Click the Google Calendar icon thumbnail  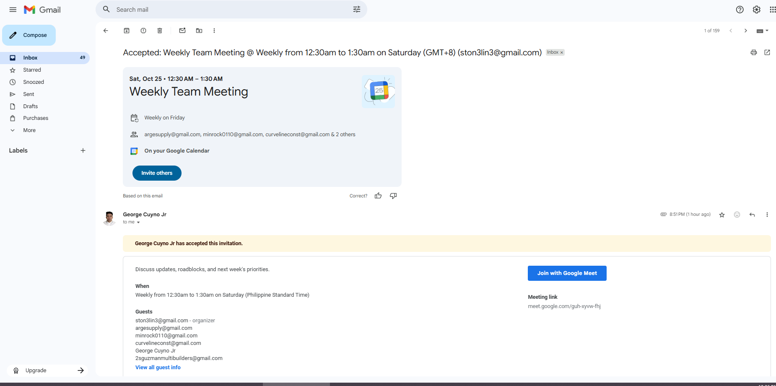coord(379,91)
